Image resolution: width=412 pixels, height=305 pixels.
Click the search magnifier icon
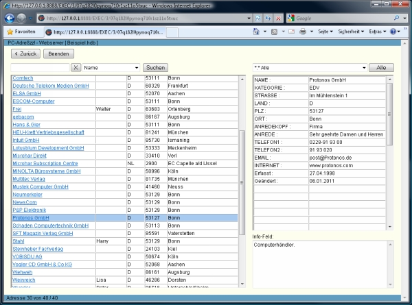[x=396, y=18]
